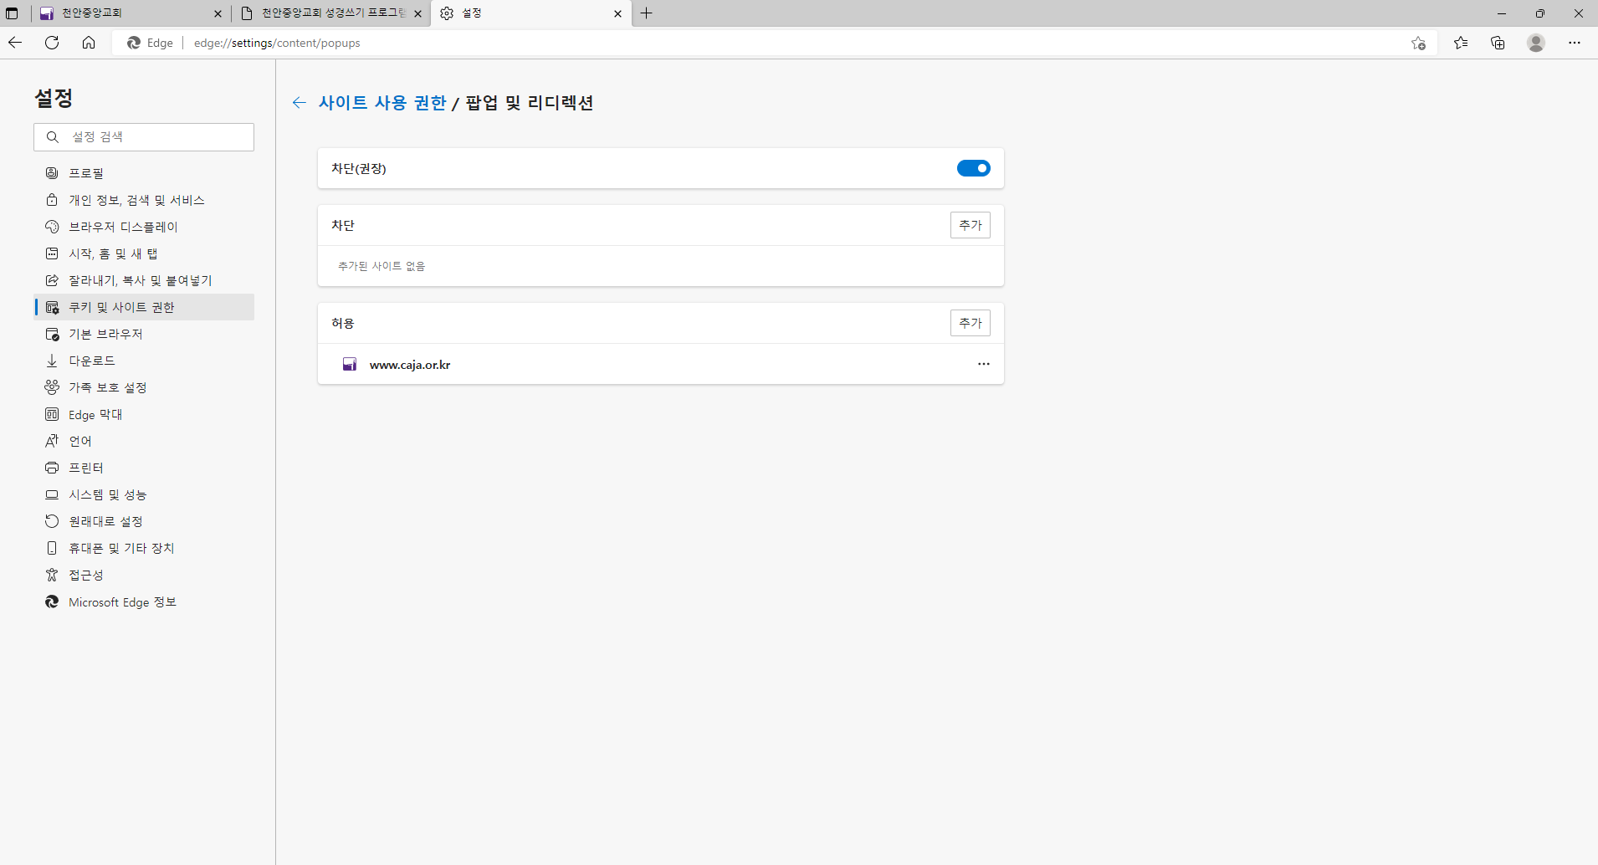Click the 추가 button in 차단 section

970,225
